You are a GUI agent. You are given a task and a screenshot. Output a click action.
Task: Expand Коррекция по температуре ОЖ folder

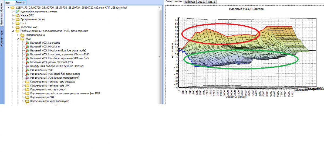(x=23, y=85)
